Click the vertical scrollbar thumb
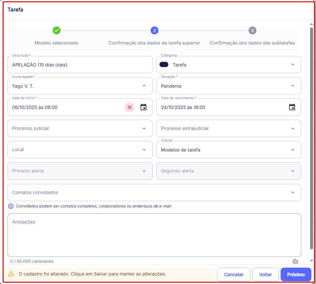This screenshot has width=316, height=284. 311,138
